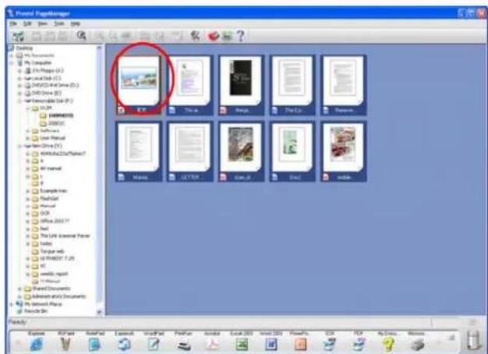Screen dimensions: 488x354
Task: Select the LETTER document thumbnail
Action: (x=189, y=151)
